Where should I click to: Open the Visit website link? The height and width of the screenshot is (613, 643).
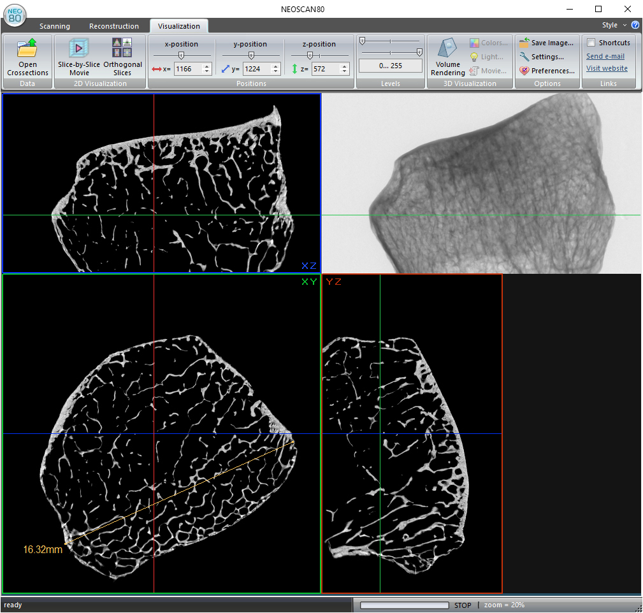pyautogui.click(x=607, y=68)
